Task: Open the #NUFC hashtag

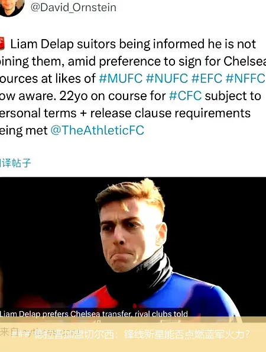Action: point(167,79)
